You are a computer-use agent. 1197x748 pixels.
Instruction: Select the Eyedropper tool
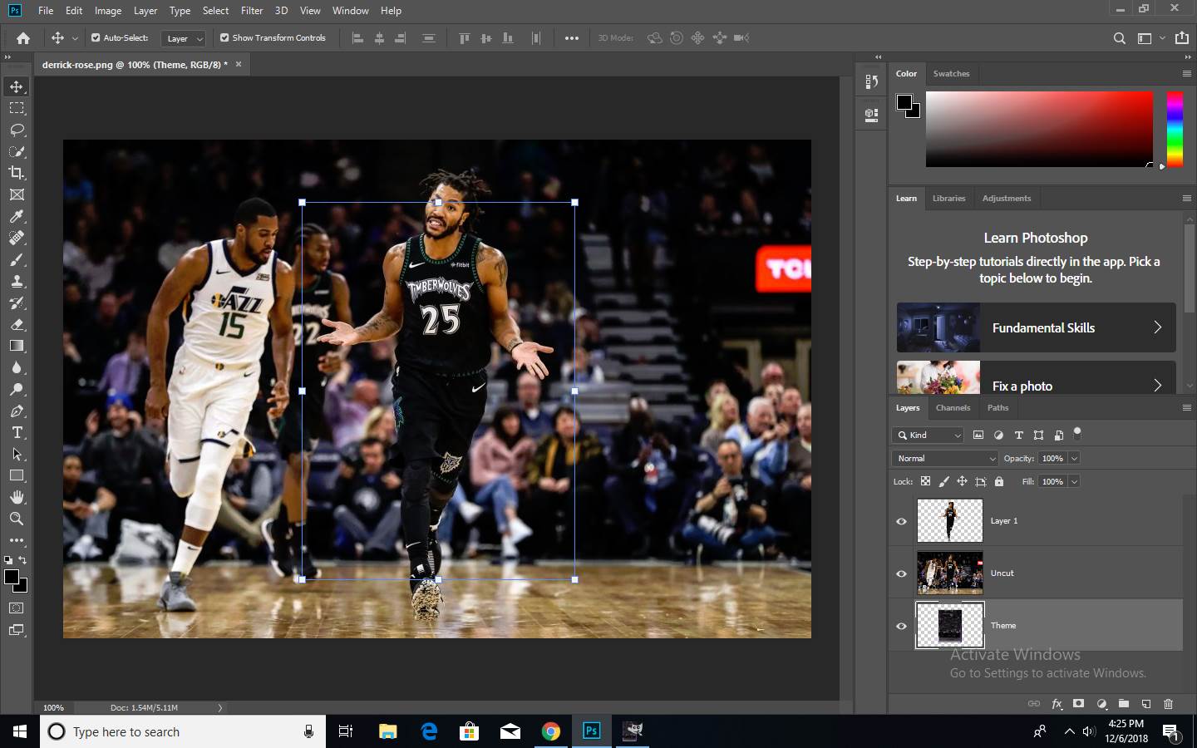(17, 216)
